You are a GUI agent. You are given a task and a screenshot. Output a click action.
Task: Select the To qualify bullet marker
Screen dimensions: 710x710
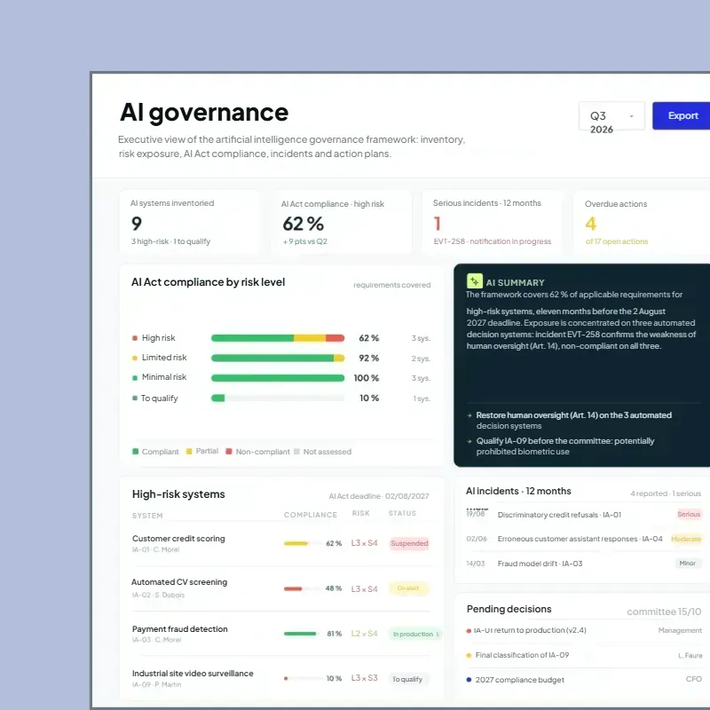(135, 398)
